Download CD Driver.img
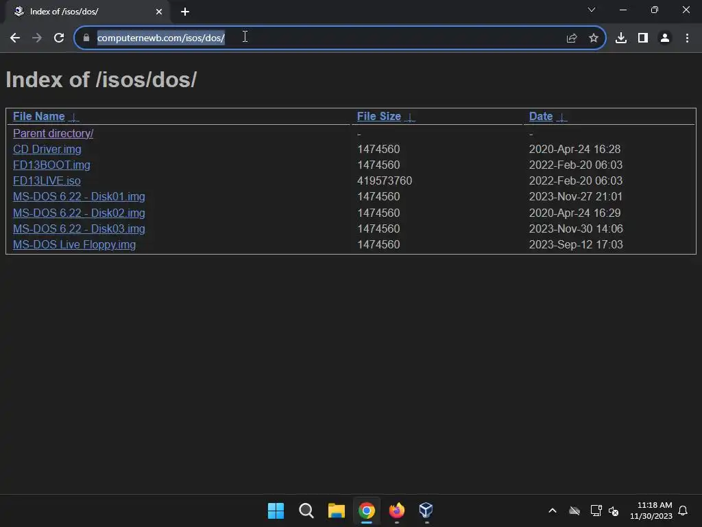702x527 pixels. [x=47, y=149]
